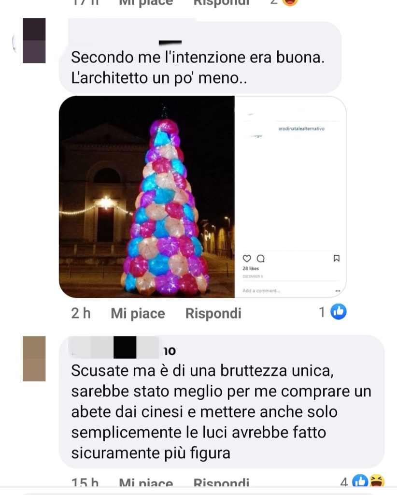Open the dark purple profile avatar
The image size is (397, 495).
[34, 41]
